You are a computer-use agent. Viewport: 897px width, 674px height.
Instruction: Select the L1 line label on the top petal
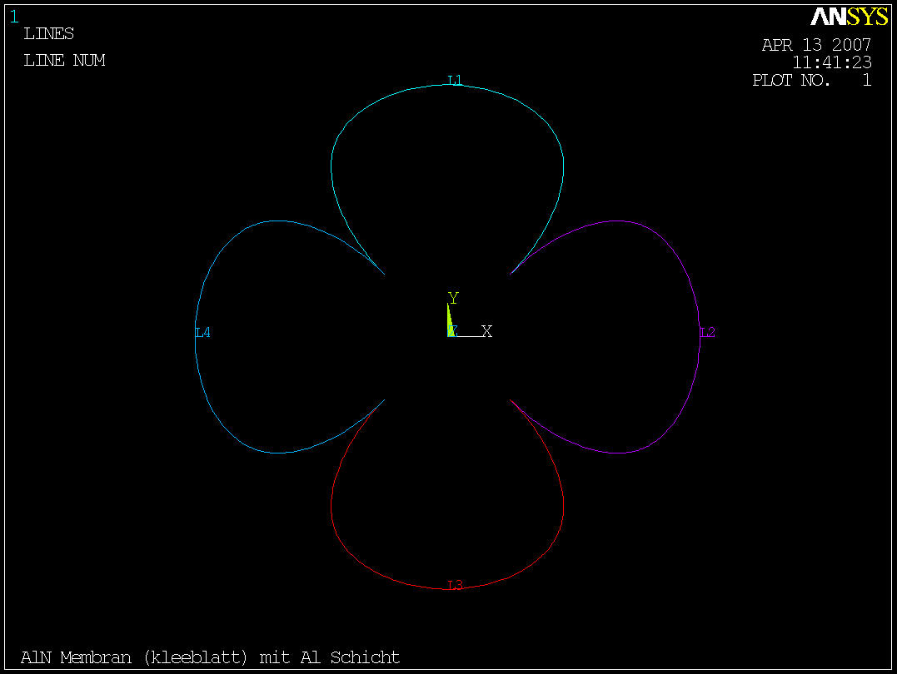click(455, 80)
